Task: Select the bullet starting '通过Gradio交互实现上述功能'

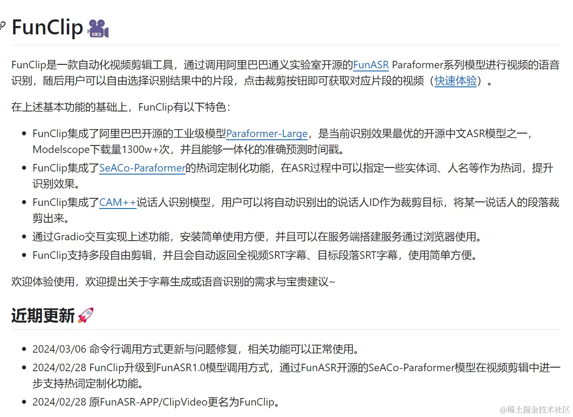Action: point(257,237)
